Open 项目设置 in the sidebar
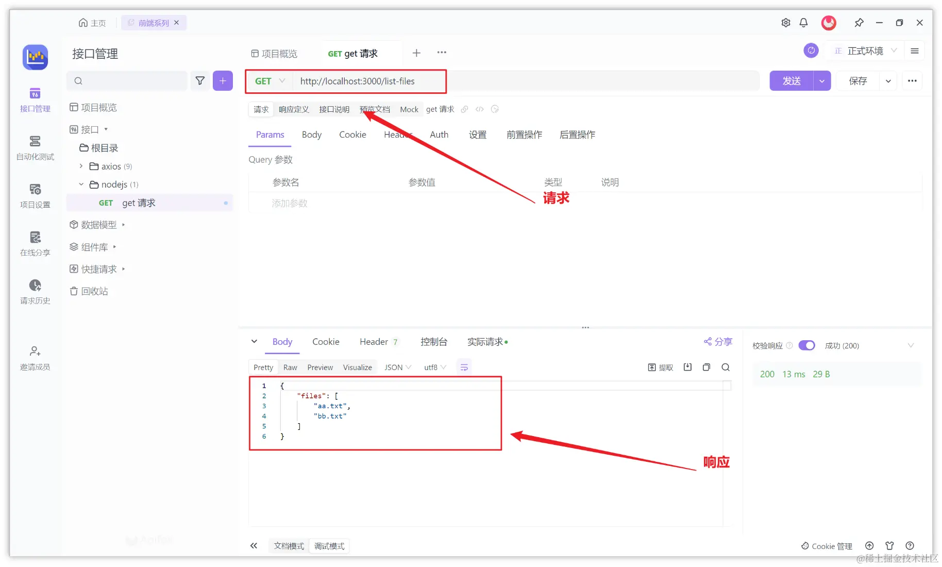This screenshot has width=942, height=567. [x=35, y=196]
